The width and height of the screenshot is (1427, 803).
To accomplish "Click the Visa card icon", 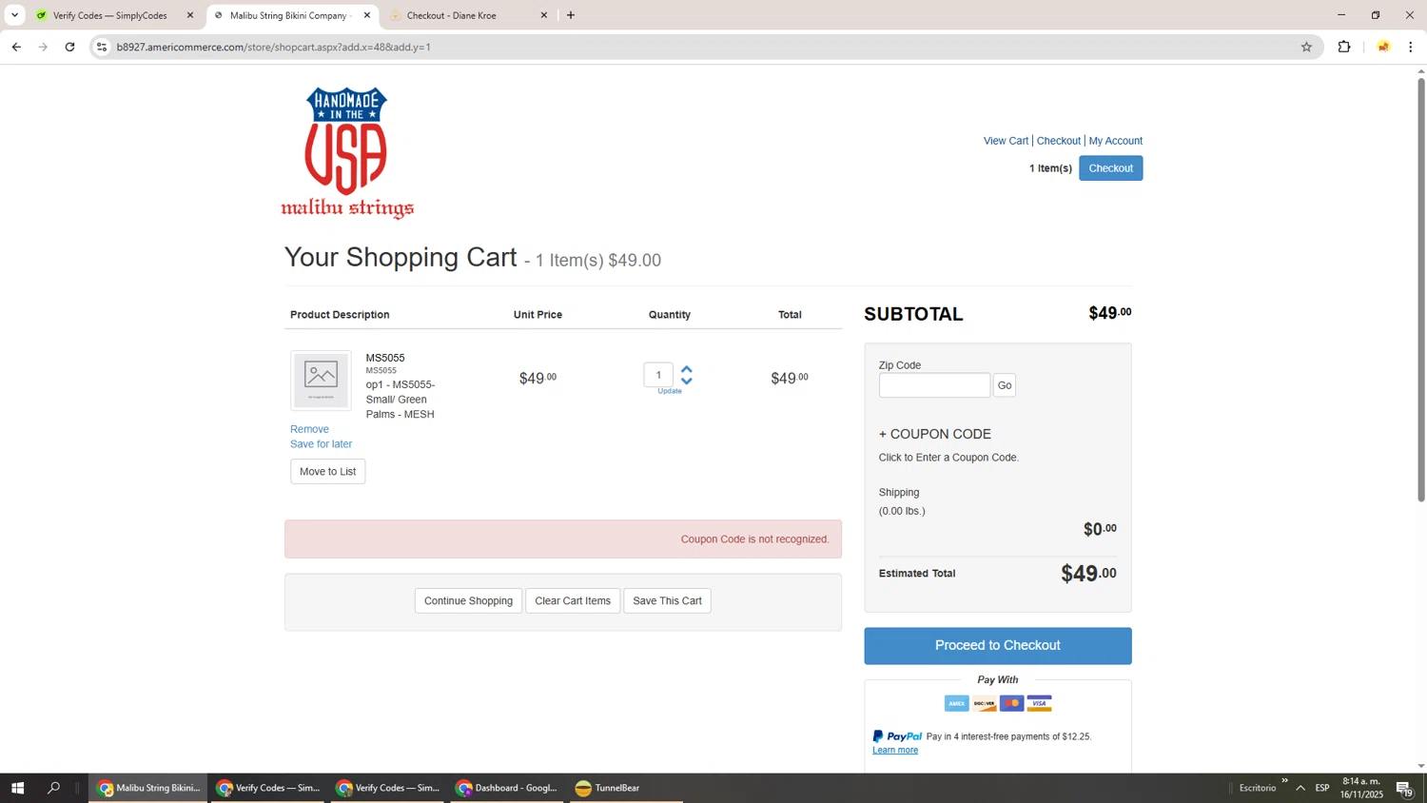I will tap(1039, 704).
